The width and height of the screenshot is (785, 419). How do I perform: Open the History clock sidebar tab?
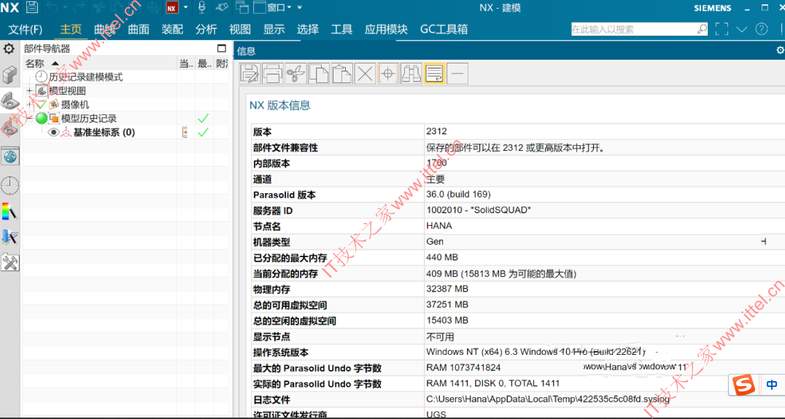[10, 185]
